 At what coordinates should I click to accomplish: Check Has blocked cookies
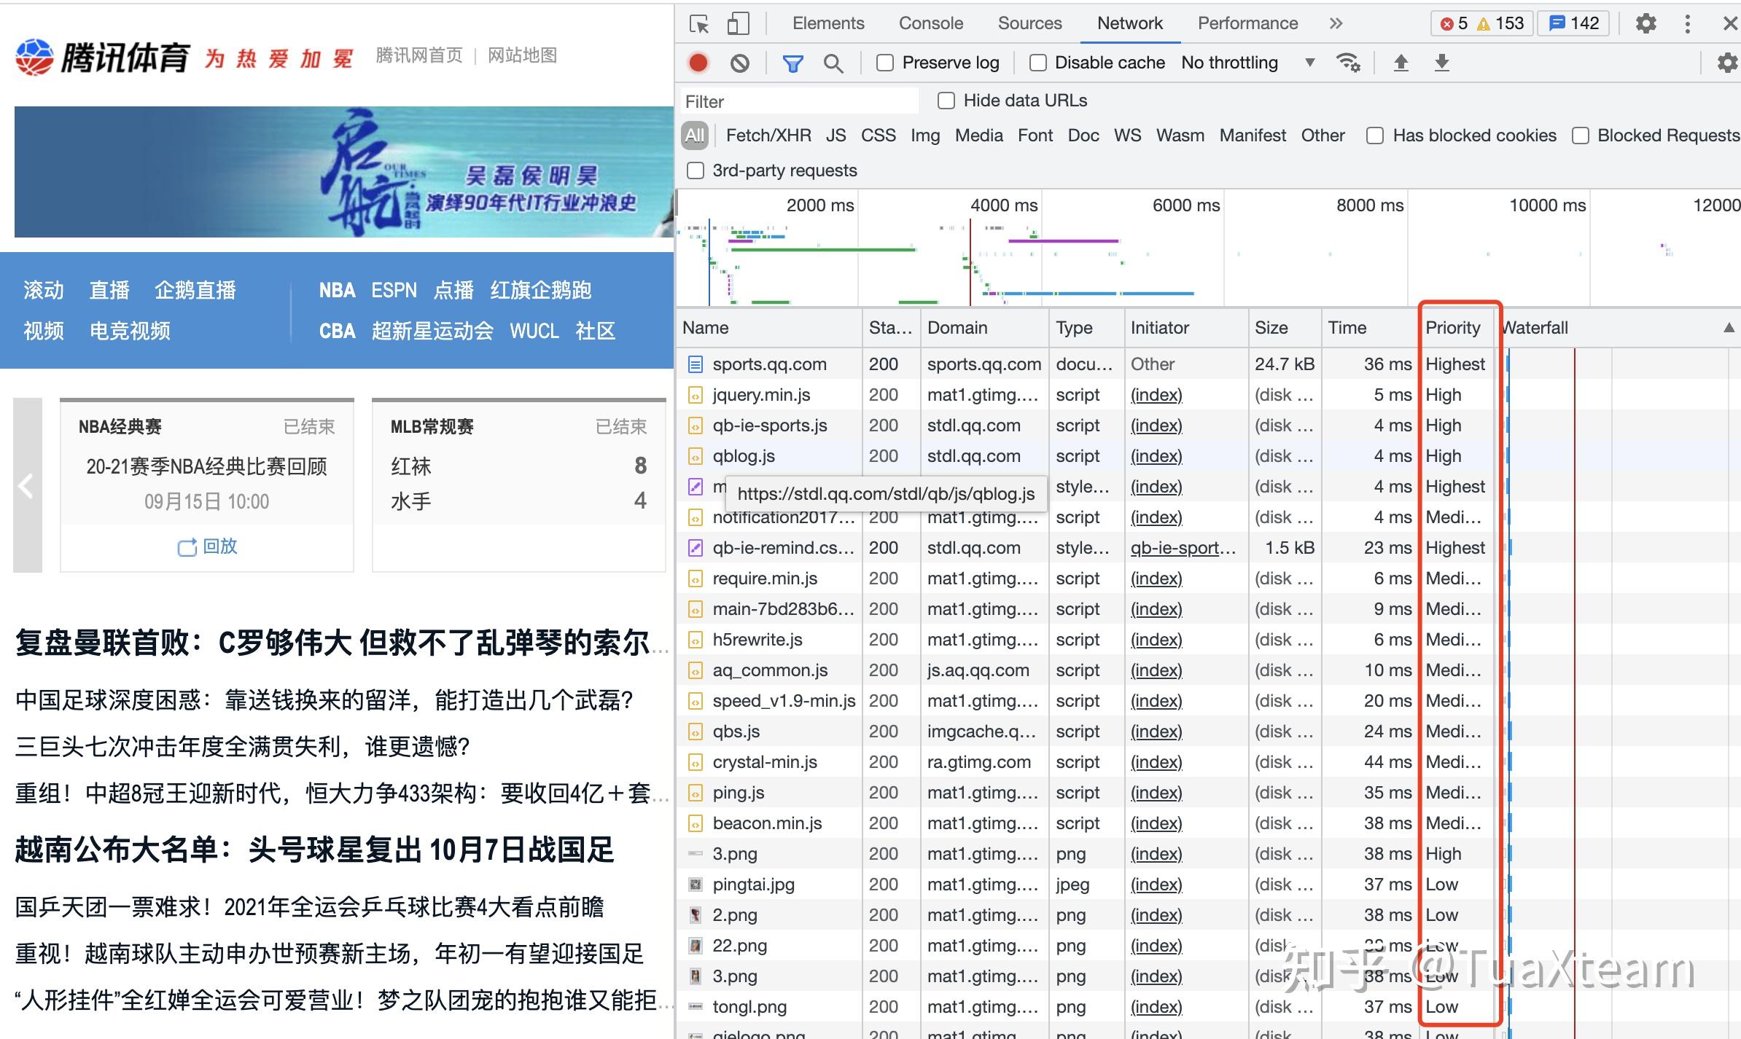[1374, 136]
